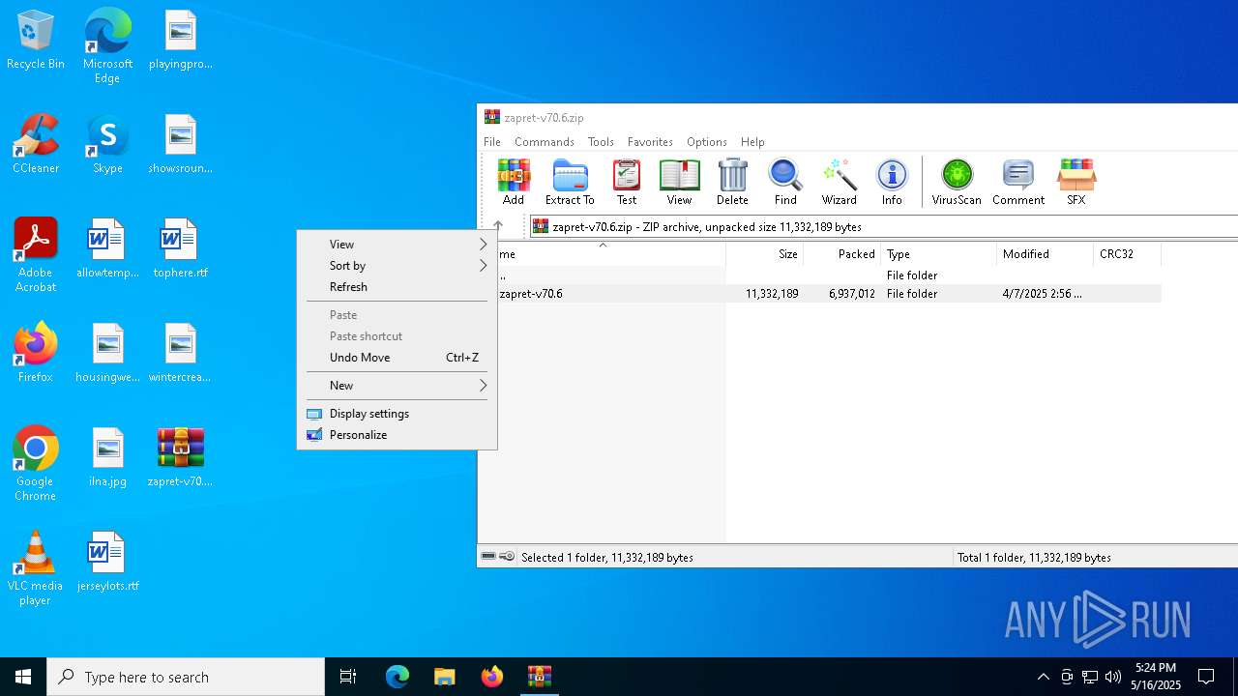Expand the View submenu in context menu
1238x696 pixels.
coord(397,245)
